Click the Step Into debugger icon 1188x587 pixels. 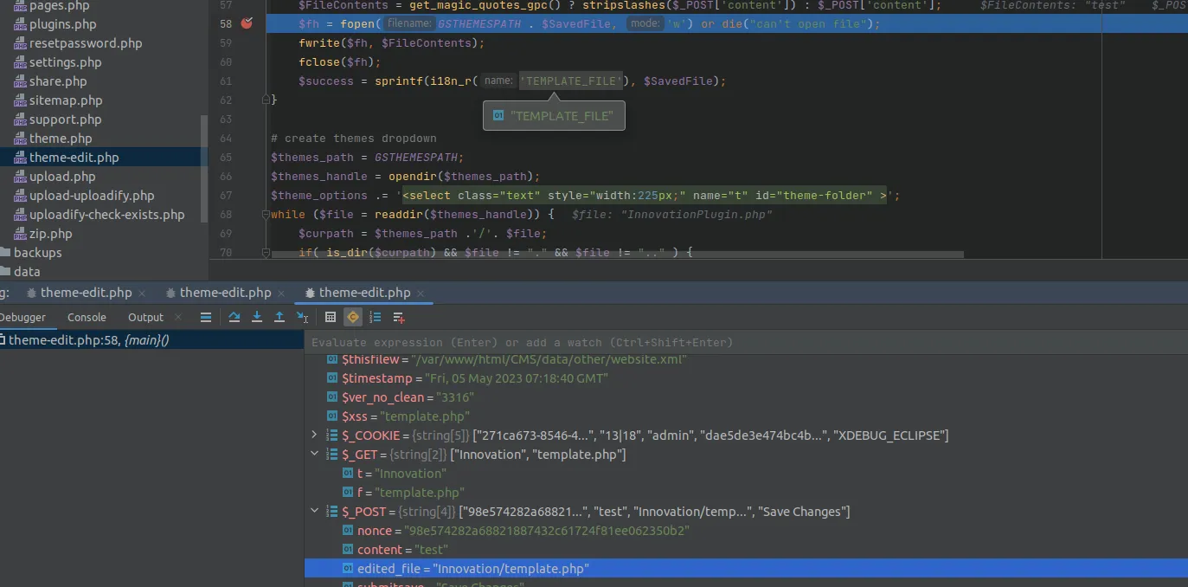click(x=257, y=317)
